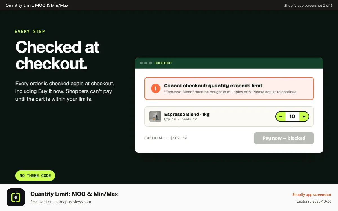This screenshot has width=338, height=211.
Task: Click the plus quantity stepper button
Action: pos(304,116)
